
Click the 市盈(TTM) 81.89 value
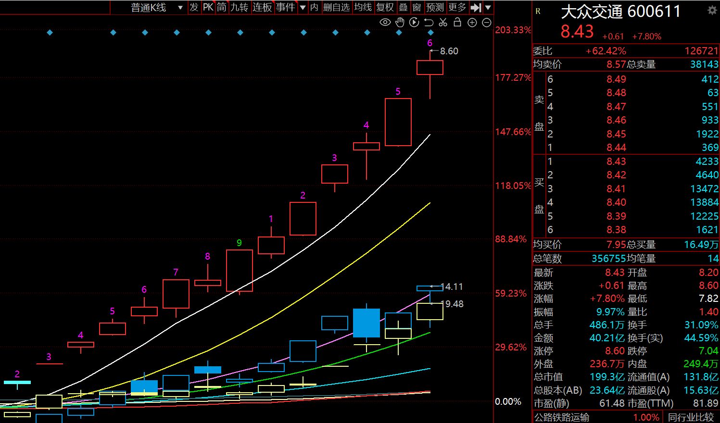point(706,403)
